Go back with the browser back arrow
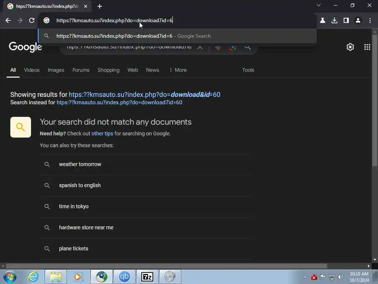The height and width of the screenshot is (284, 378). pyautogui.click(x=8, y=21)
